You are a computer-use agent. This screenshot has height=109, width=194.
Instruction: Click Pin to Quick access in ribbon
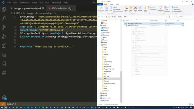[101, 9]
